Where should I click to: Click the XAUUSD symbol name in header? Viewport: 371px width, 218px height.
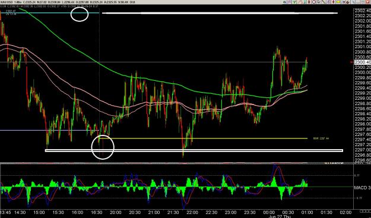(x=7, y=2)
